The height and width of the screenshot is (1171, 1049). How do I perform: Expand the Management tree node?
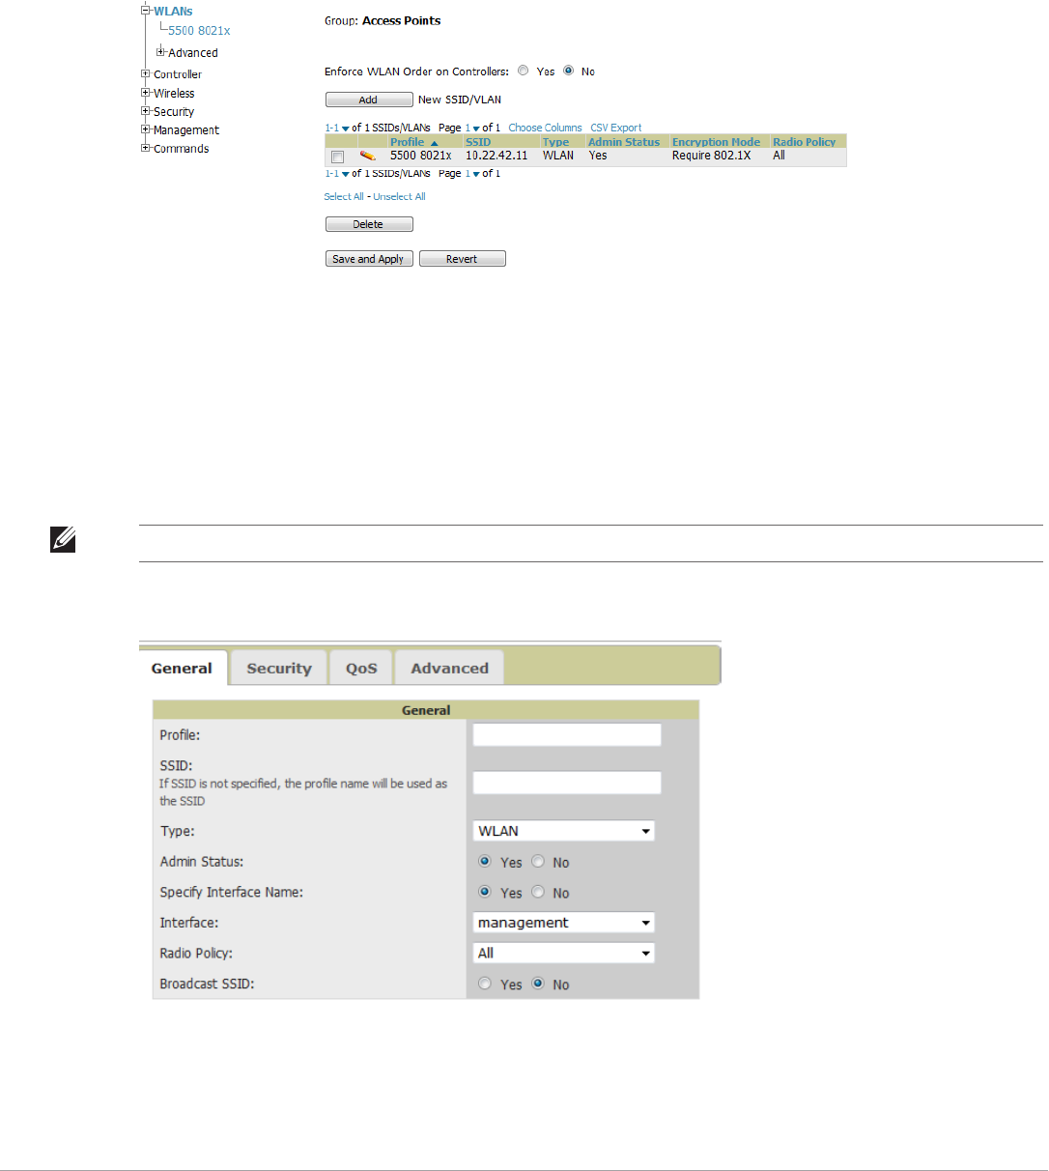coord(146,129)
